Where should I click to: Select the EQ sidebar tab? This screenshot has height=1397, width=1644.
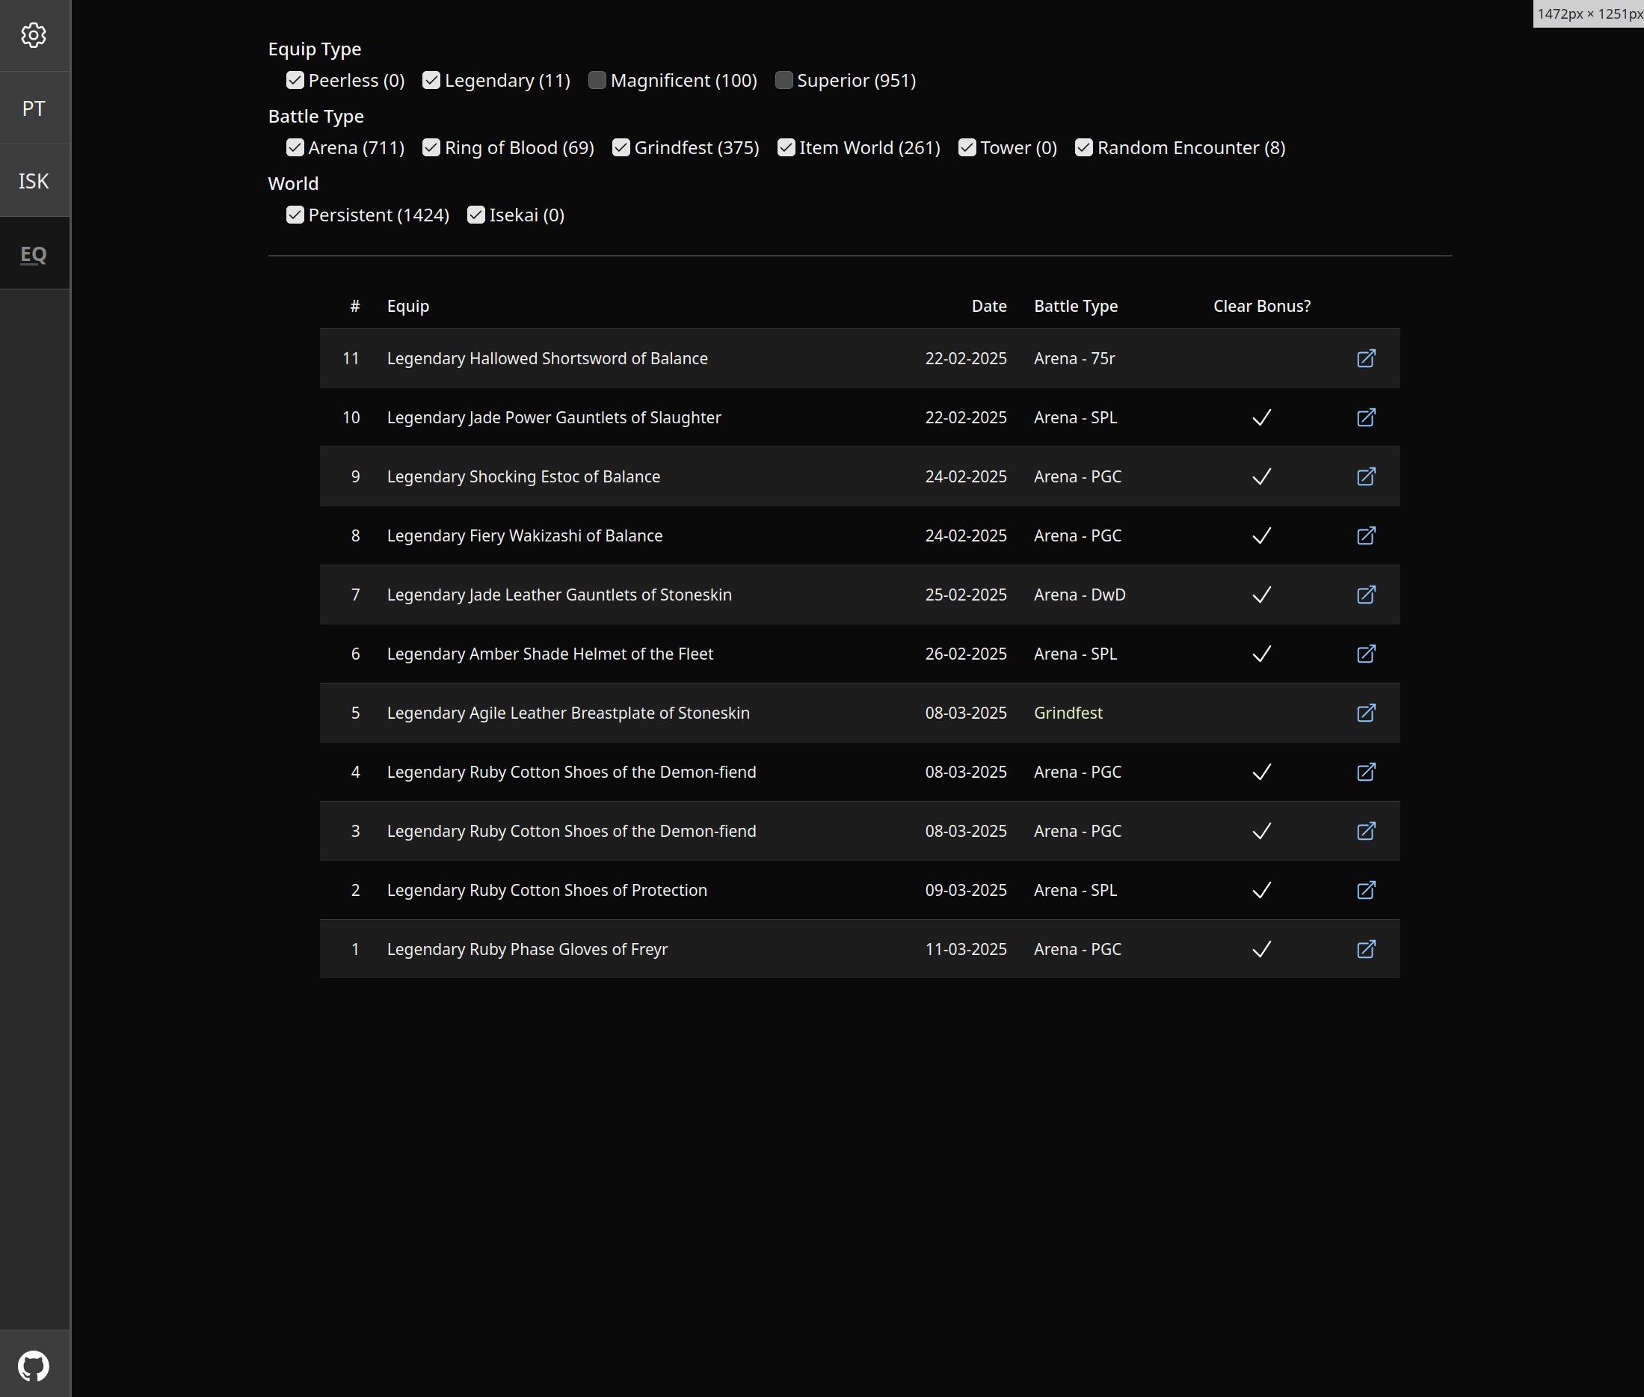pyautogui.click(x=33, y=254)
